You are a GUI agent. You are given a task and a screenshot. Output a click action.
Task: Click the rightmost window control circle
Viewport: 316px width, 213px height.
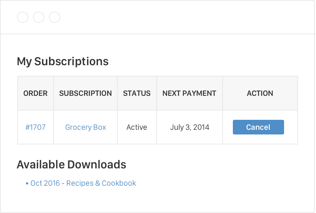point(55,17)
